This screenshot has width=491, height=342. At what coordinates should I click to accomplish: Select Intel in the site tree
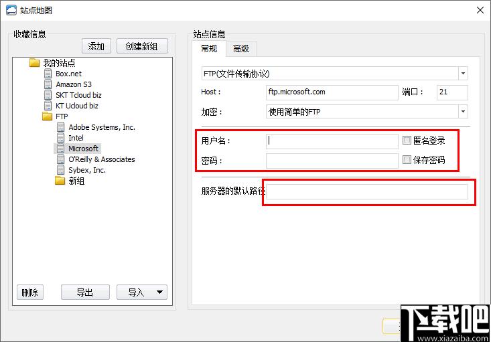[76, 138]
